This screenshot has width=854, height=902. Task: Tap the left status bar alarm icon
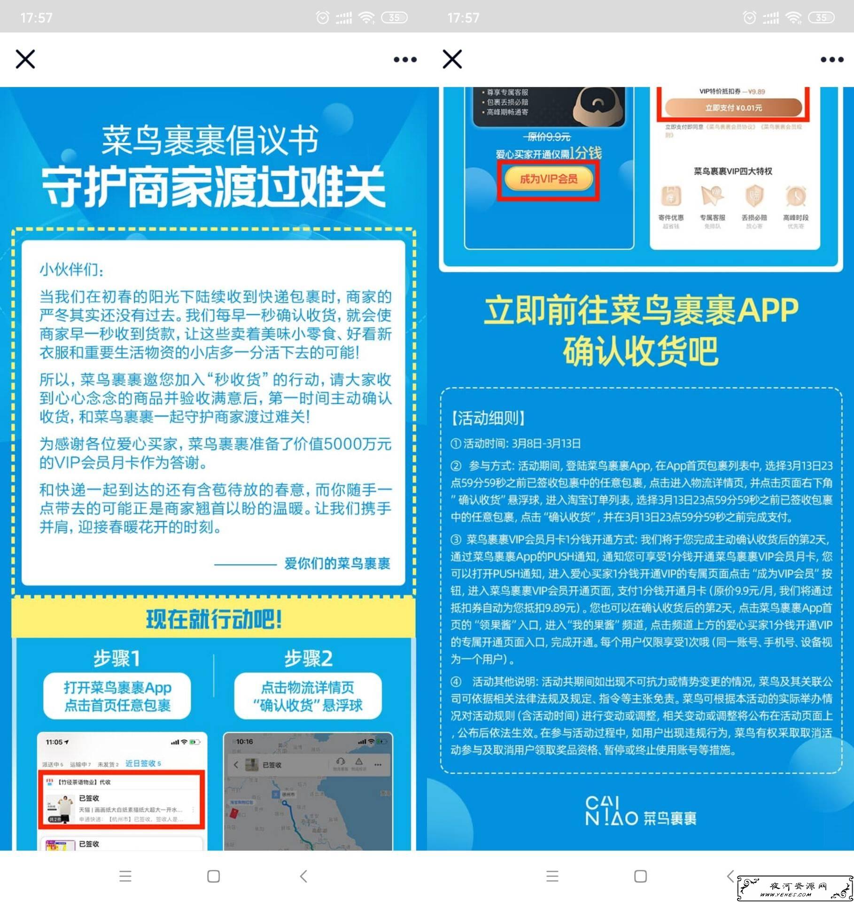coord(323,17)
